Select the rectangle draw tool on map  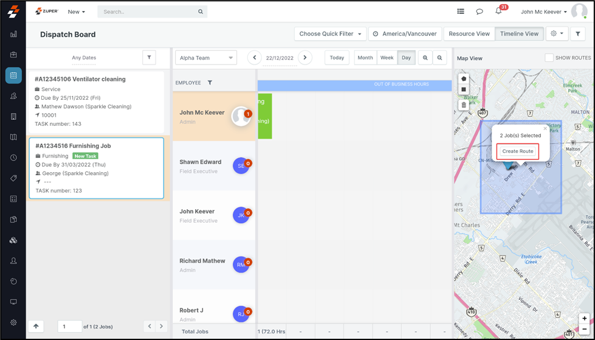(464, 89)
